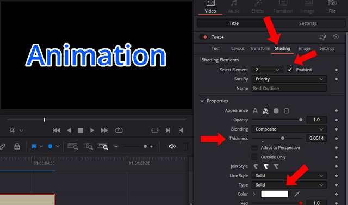The width and height of the screenshot is (348, 205).
Task: Collapse the Properties section
Action: [202, 101]
